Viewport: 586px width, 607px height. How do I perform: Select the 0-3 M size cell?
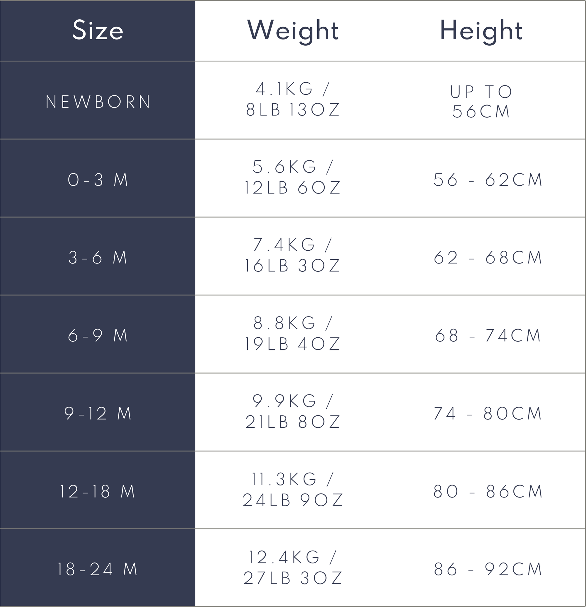coord(98,179)
